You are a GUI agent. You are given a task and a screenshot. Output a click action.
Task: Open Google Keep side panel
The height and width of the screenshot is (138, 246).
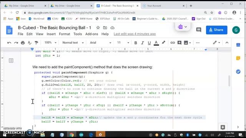point(238,58)
